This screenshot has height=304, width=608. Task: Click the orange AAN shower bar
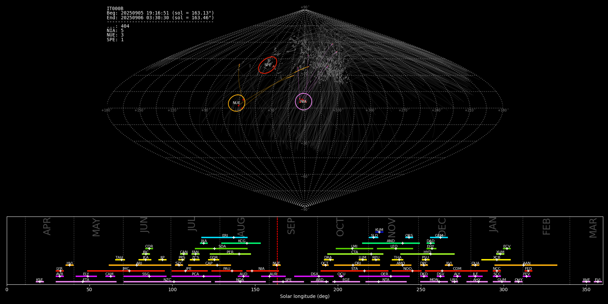coord(526,265)
